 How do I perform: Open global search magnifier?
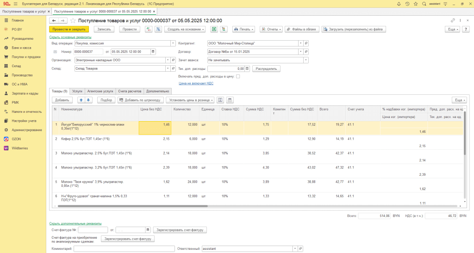click(424, 4)
